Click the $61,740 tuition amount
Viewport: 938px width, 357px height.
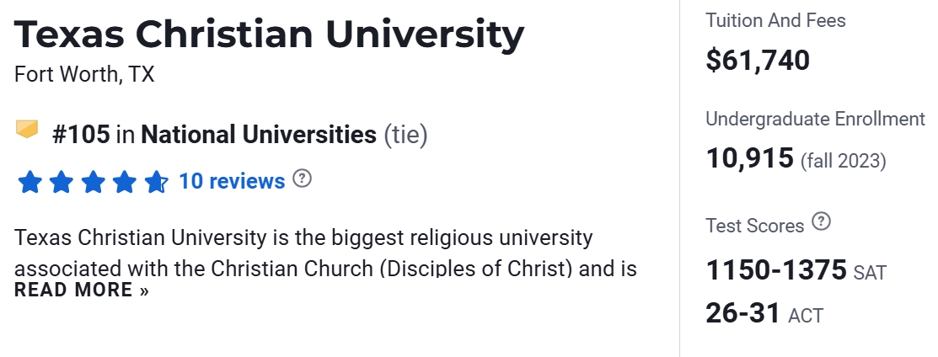click(x=758, y=61)
